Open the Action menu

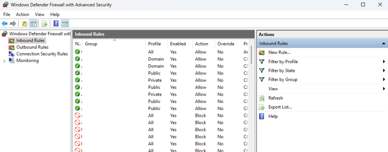22,15
